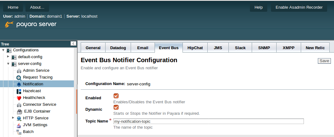This screenshot has width=334, height=137.
Task: Open the Datadog notifier tab
Action: 118,48
